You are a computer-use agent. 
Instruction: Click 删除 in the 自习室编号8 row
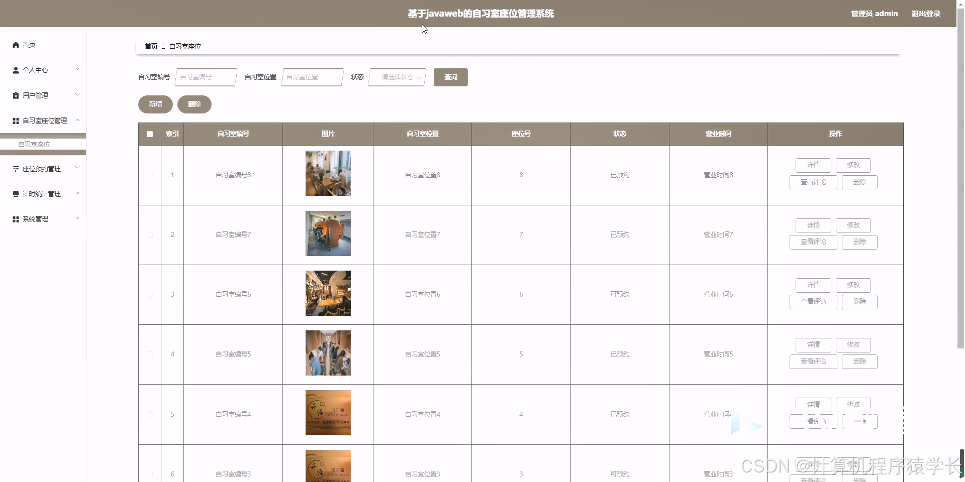click(859, 182)
